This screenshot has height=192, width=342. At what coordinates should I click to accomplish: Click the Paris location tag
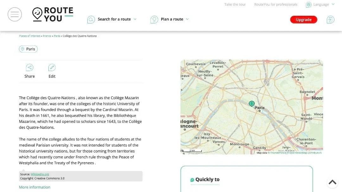(28, 49)
